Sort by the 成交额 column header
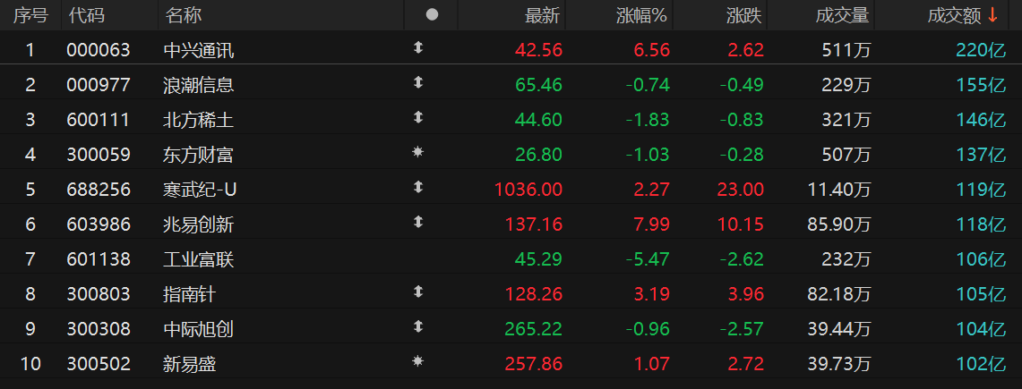Image resolution: width=1022 pixels, height=389 pixels. [x=954, y=15]
